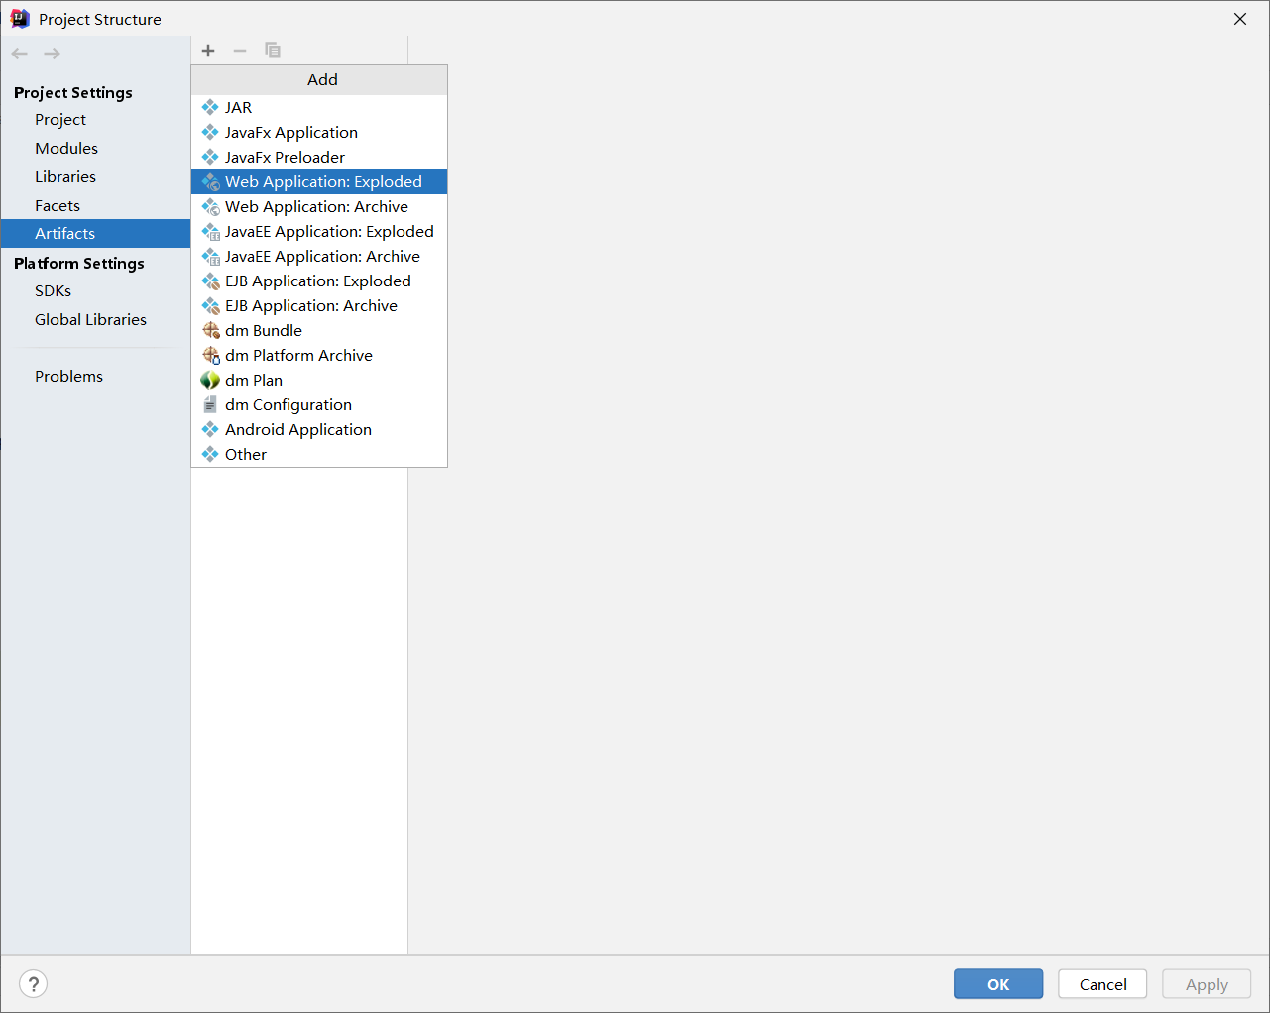Click the dm Platform Archive icon
Screen dimensions: 1270x1013
[x=211, y=355]
